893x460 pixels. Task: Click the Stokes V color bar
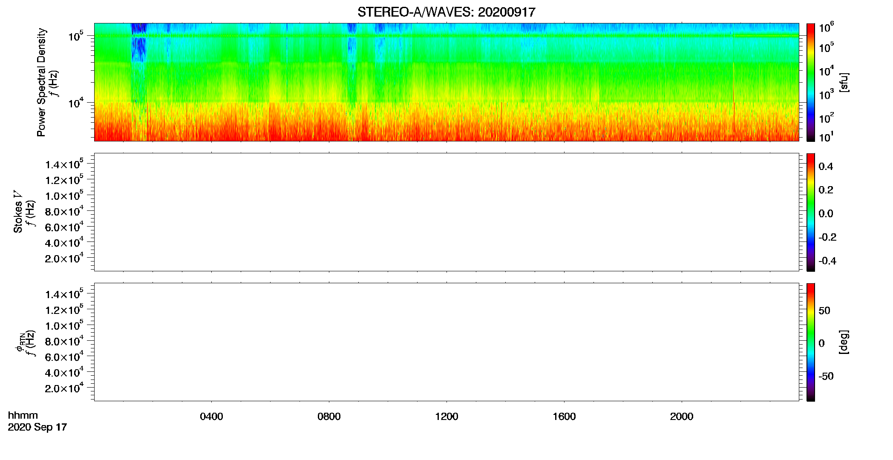tap(811, 212)
